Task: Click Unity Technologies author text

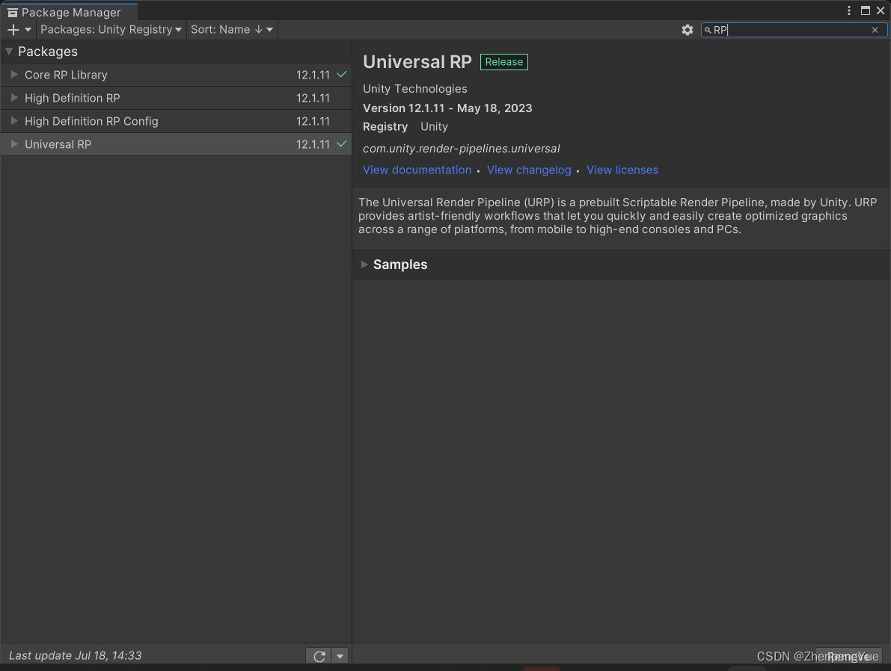Action: [414, 89]
